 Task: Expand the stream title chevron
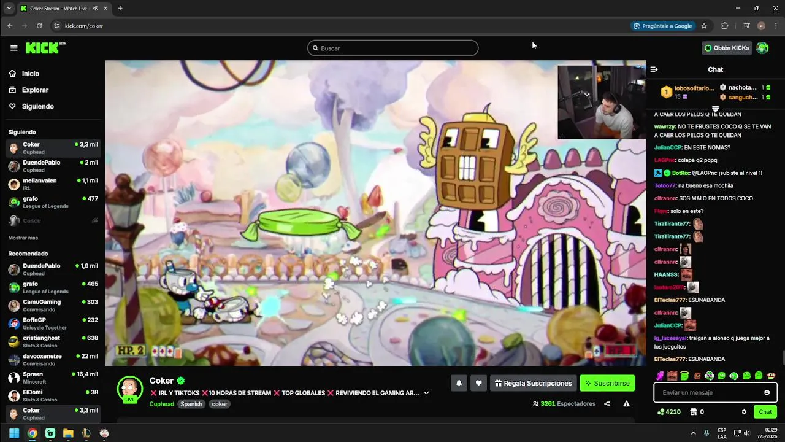(426, 393)
